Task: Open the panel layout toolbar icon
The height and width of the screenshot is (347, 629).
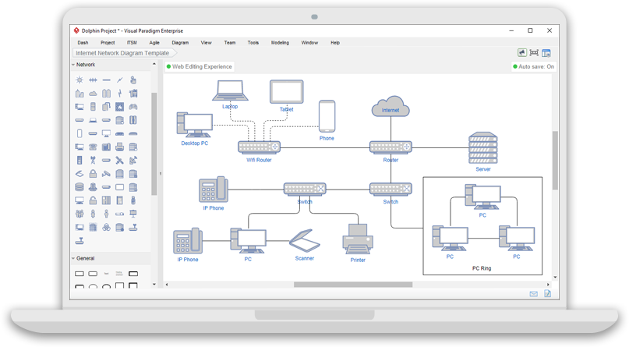Action: [546, 53]
